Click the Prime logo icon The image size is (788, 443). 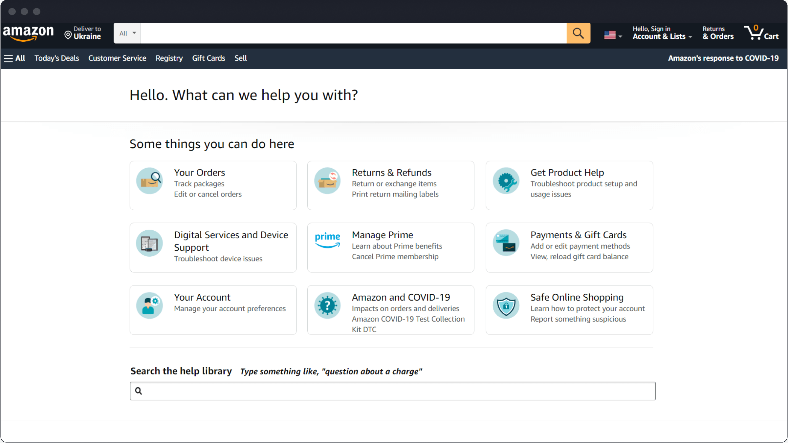327,241
